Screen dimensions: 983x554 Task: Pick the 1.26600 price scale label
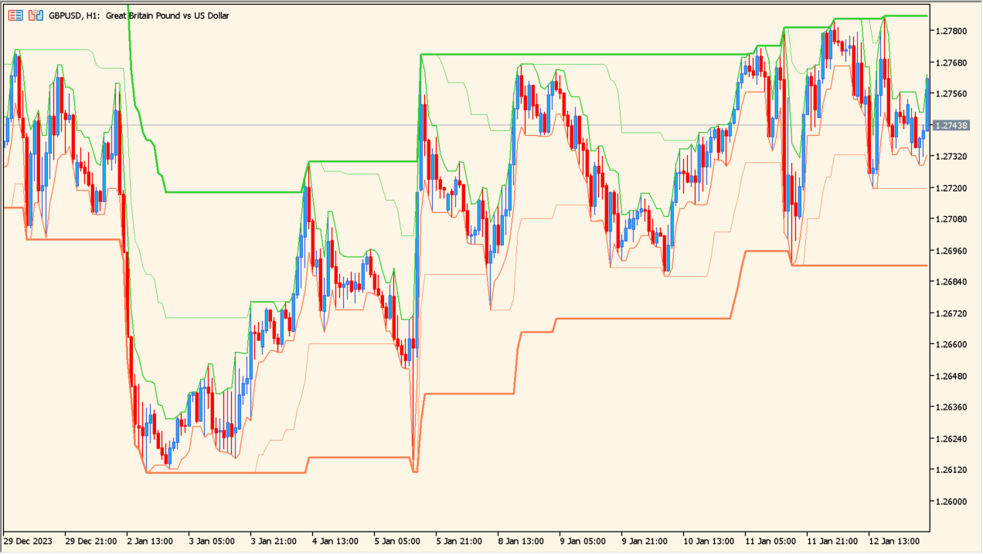951,344
